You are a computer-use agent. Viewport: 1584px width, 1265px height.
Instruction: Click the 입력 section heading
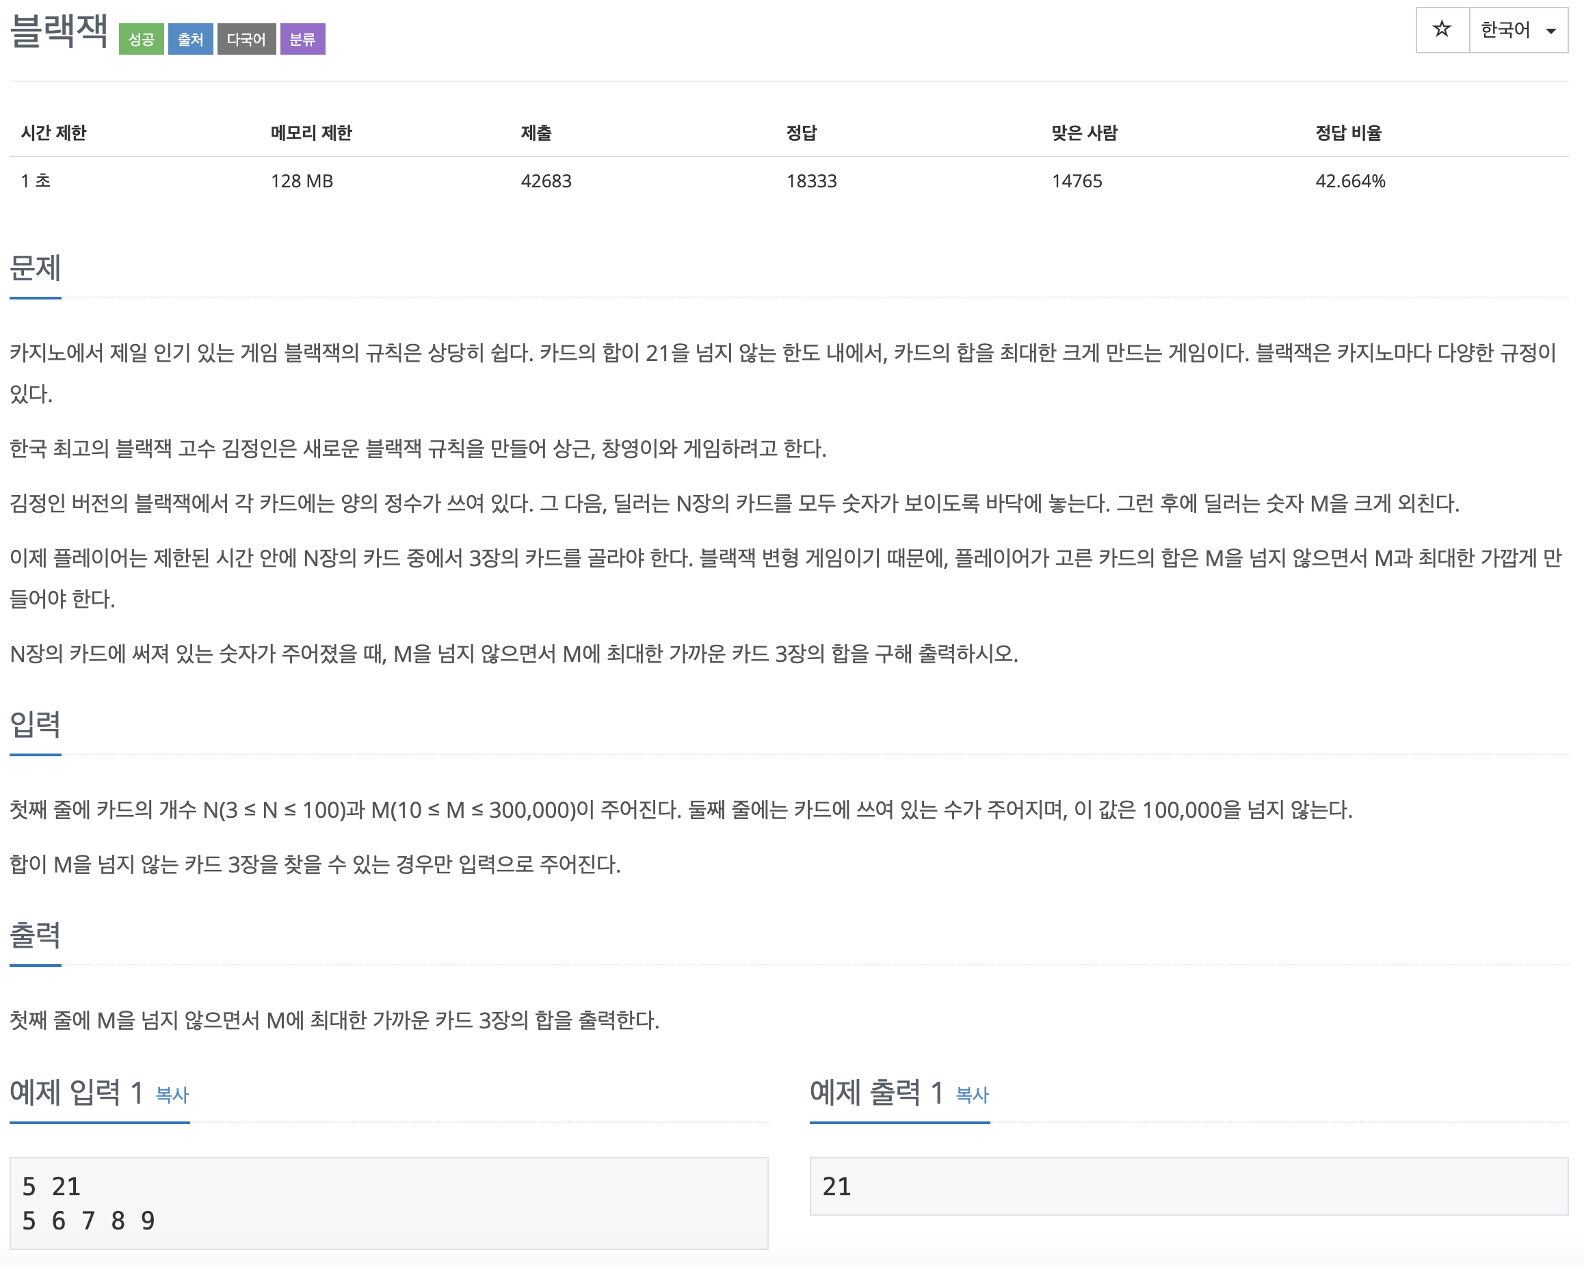click(x=34, y=724)
